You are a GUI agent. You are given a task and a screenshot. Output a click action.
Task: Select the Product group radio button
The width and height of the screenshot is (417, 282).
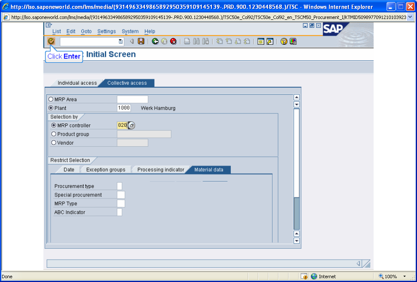tap(54, 134)
